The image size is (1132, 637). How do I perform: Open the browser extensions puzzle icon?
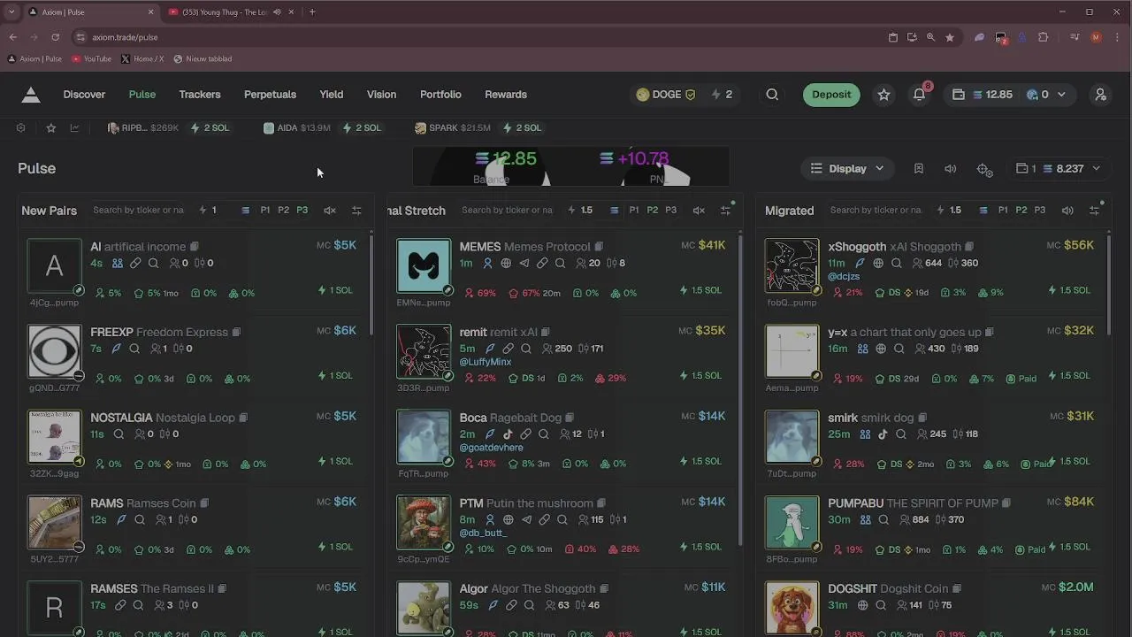point(1044,37)
